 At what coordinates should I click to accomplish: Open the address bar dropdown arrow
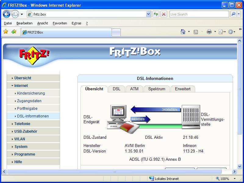point(149,14)
